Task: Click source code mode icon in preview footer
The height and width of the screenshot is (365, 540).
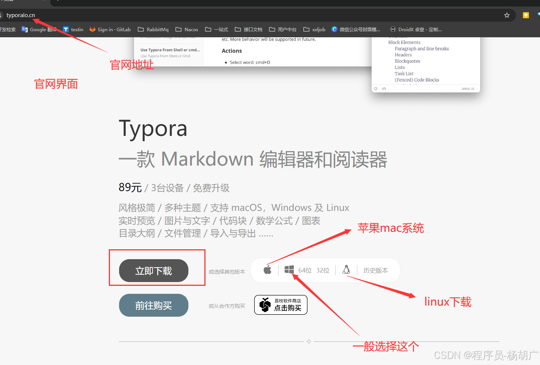Action: [x=384, y=89]
